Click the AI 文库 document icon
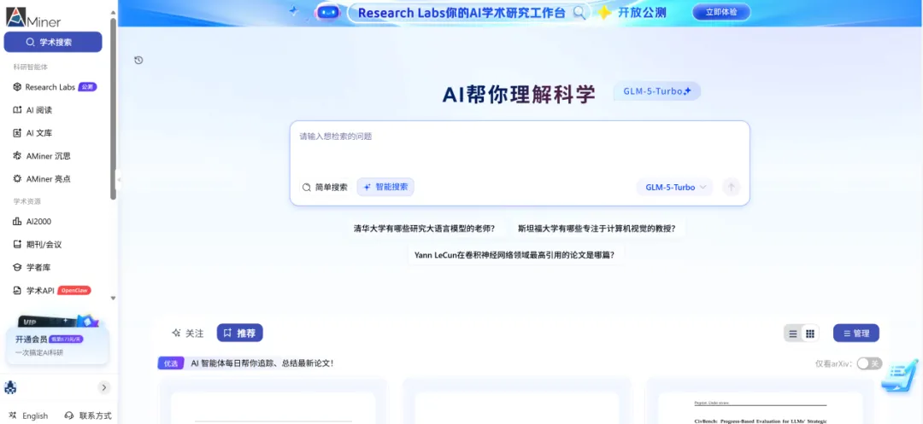 [17, 133]
